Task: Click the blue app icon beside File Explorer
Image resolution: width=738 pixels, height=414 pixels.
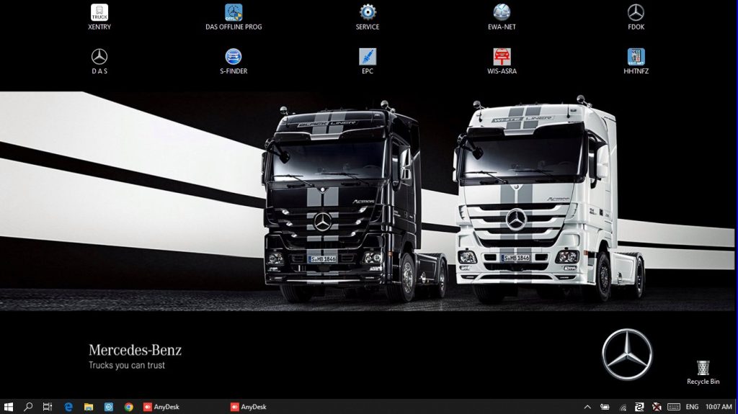Action: (109, 407)
